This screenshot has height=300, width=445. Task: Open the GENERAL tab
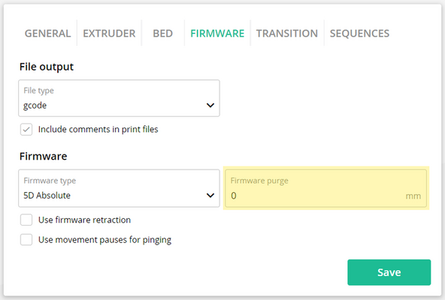click(x=47, y=34)
